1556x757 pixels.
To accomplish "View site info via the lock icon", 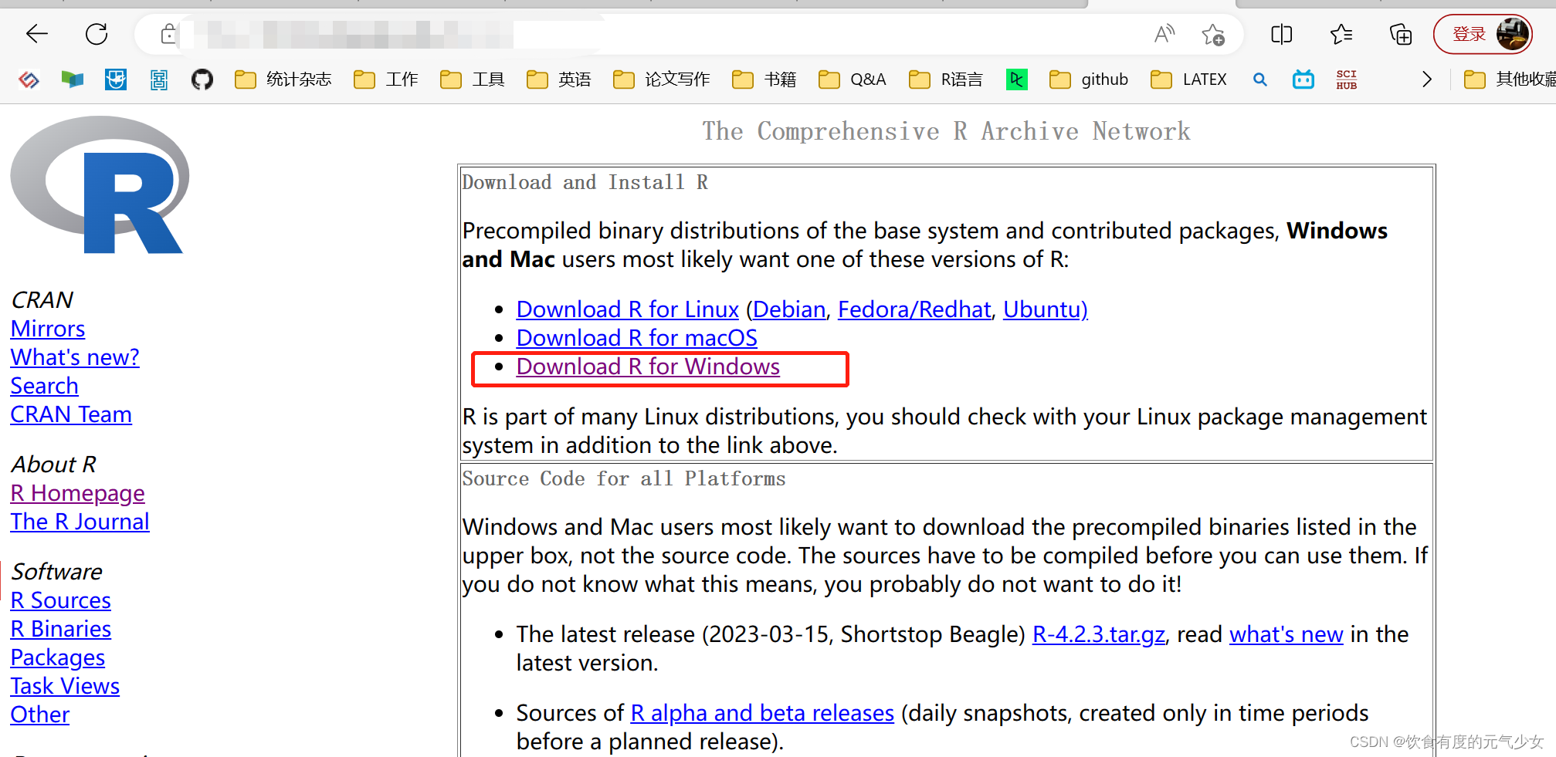I will pyautogui.click(x=168, y=34).
